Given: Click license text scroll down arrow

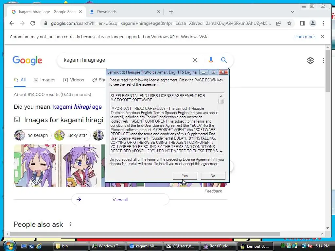Looking at the screenshot, I should point(221,152).
